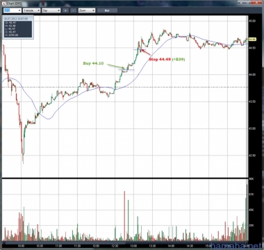
Task: Click the OHLC data tooltip box
Action: click(x=18, y=27)
